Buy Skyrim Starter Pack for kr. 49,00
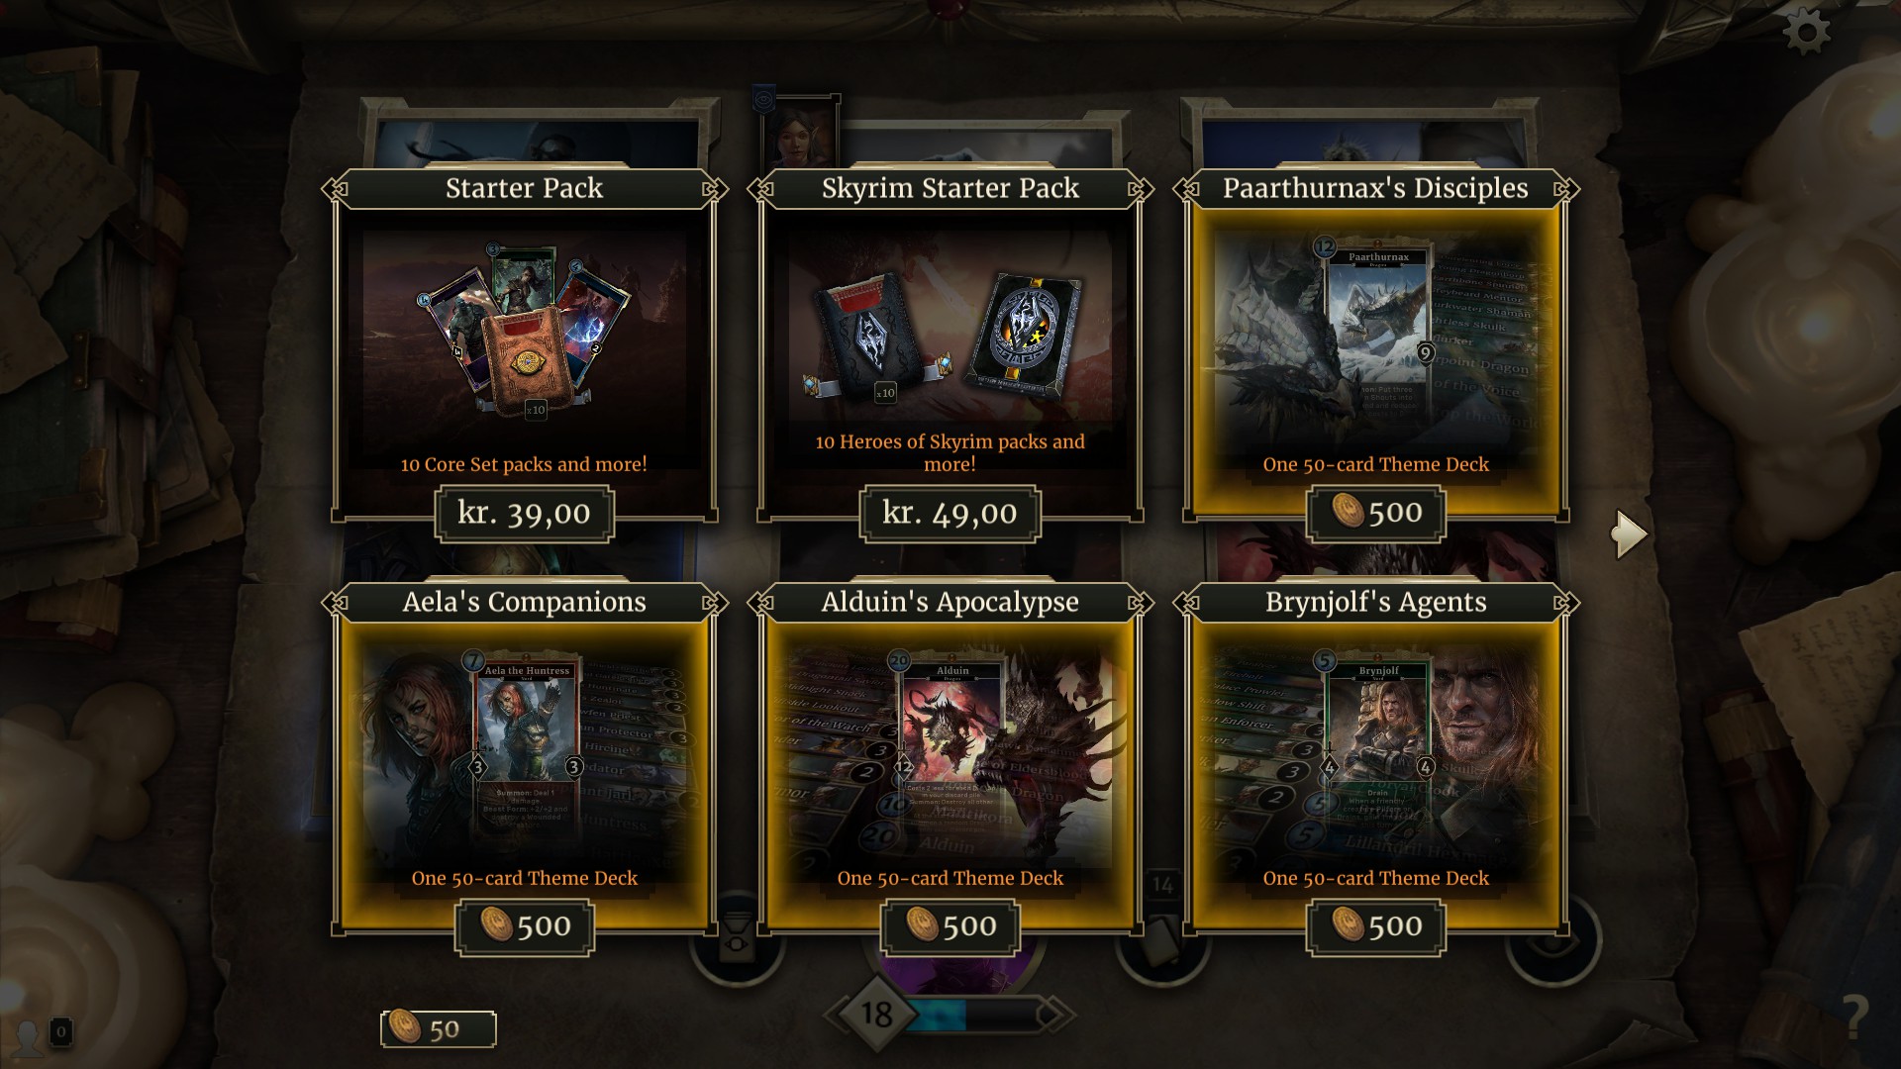1901x1069 pixels. [950, 514]
